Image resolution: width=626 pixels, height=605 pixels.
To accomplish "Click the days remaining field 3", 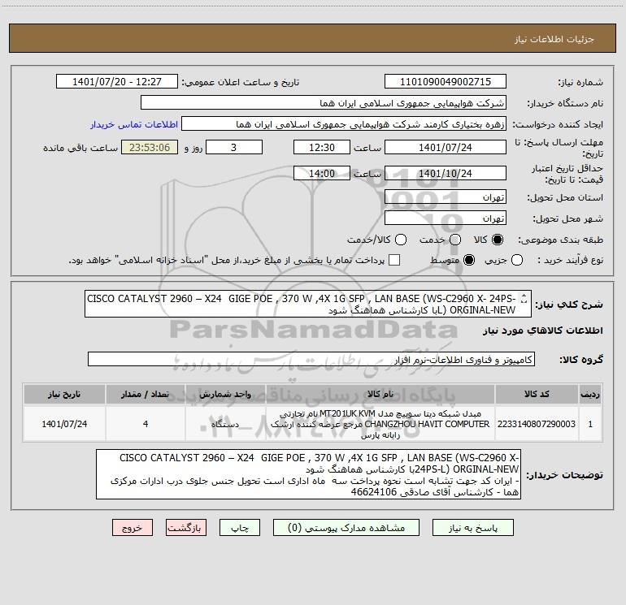I will [234, 147].
